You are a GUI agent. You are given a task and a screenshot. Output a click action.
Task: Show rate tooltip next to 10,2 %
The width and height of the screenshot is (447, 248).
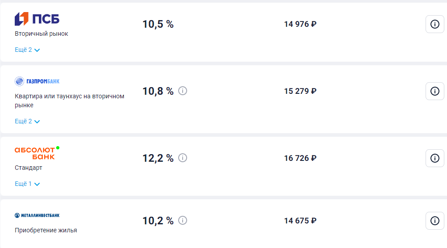coord(183,220)
